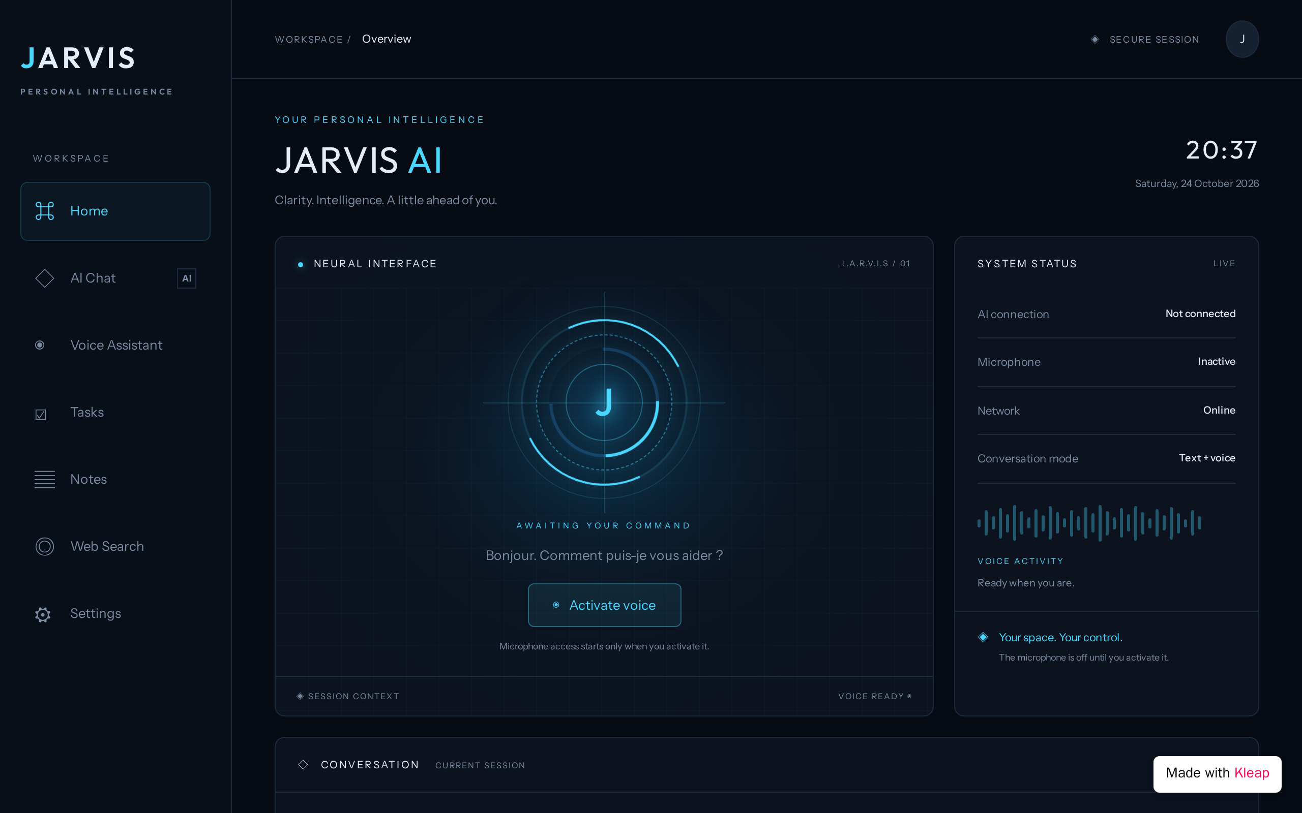
Task: Click the Tasks checkbox icon
Action: (41, 415)
